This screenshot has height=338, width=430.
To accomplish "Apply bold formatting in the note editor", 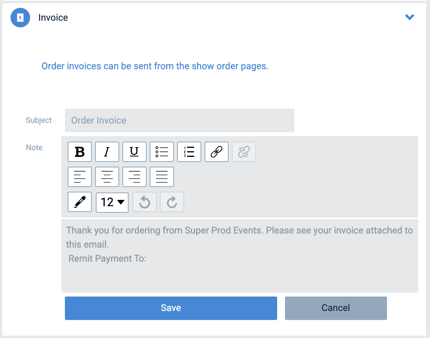I will pyautogui.click(x=80, y=152).
